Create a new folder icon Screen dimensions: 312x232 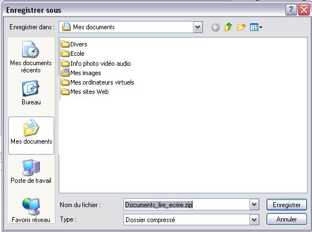(241, 27)
